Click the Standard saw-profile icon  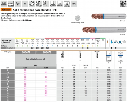coord(11,4)
